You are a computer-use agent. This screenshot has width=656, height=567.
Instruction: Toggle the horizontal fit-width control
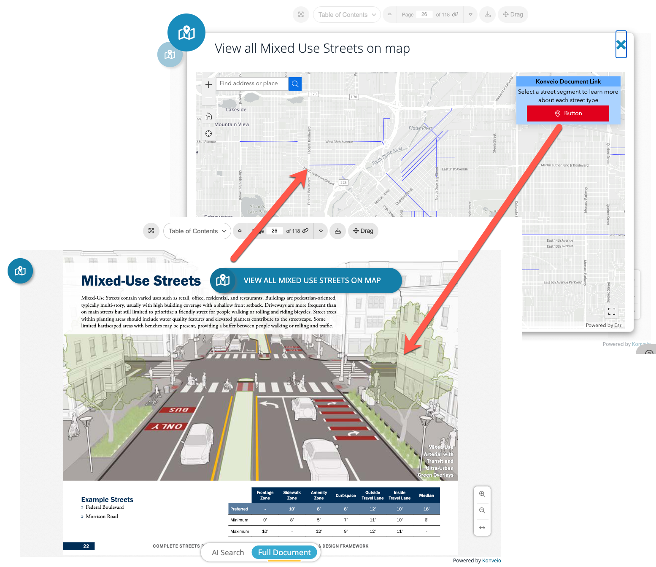[x=482, y=528]
